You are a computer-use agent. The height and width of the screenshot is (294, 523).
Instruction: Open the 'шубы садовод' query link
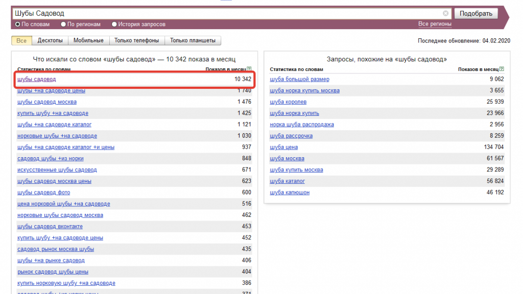[37, 79]
